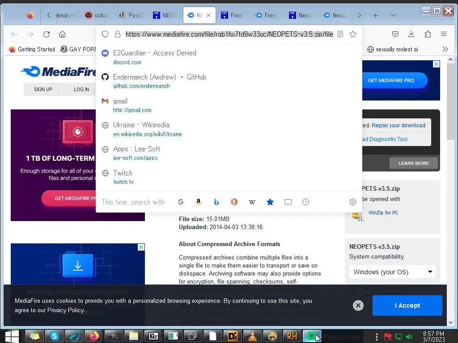
Task: Click the LEARN MORE button
Action: coord(414,163)
